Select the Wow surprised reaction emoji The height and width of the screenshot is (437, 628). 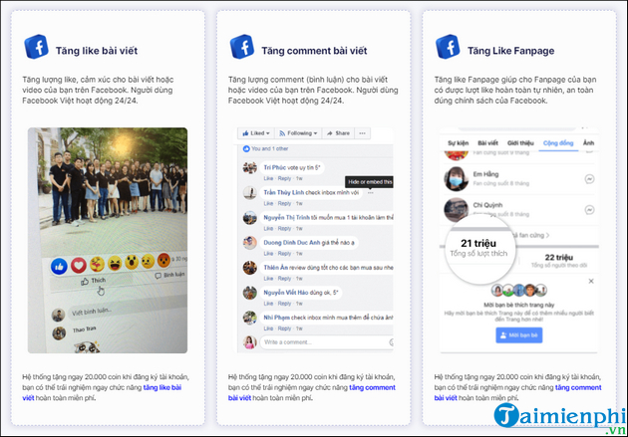[132, 262]
